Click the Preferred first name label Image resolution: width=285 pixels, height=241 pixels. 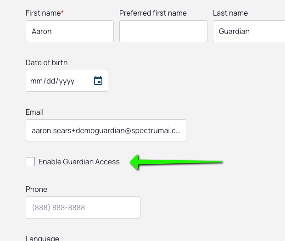click(153, 13)
